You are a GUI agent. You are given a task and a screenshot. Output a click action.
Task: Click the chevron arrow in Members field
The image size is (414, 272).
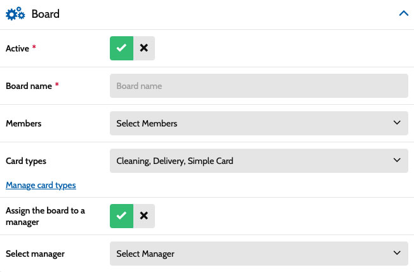click(397, 123)
